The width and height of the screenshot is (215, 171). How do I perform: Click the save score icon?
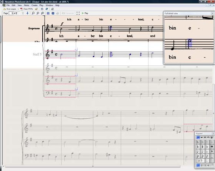[48, 13]
